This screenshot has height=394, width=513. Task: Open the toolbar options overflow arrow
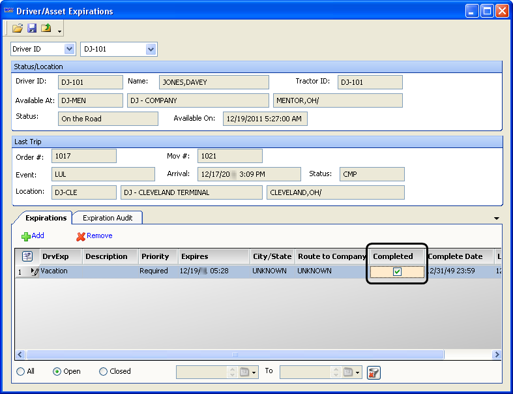click(x=60, y=31)
